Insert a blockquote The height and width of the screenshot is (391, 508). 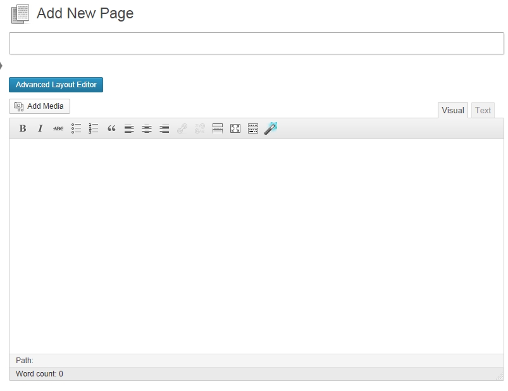(111, 128)
